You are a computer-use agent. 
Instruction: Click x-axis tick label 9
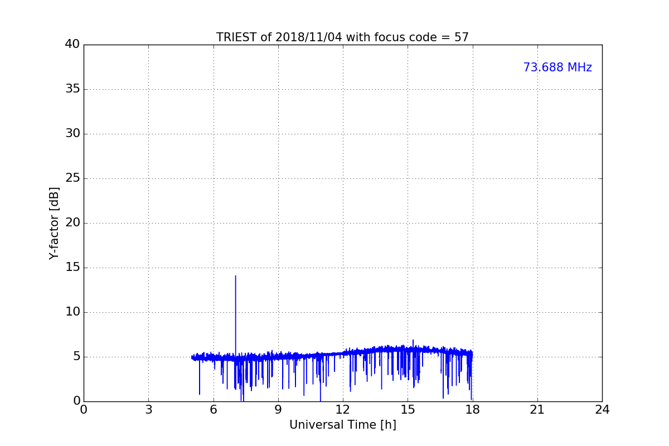pos(278,410)
